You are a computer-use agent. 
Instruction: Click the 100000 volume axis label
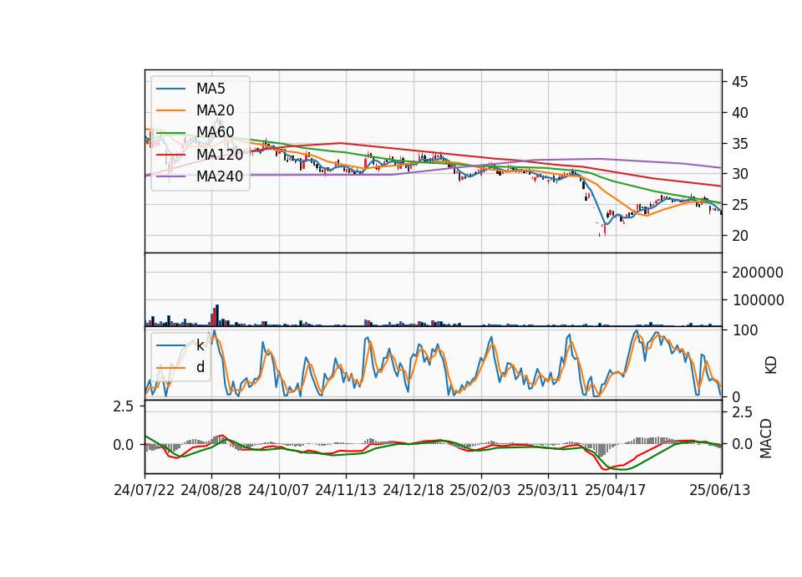(x=758, y=300)
